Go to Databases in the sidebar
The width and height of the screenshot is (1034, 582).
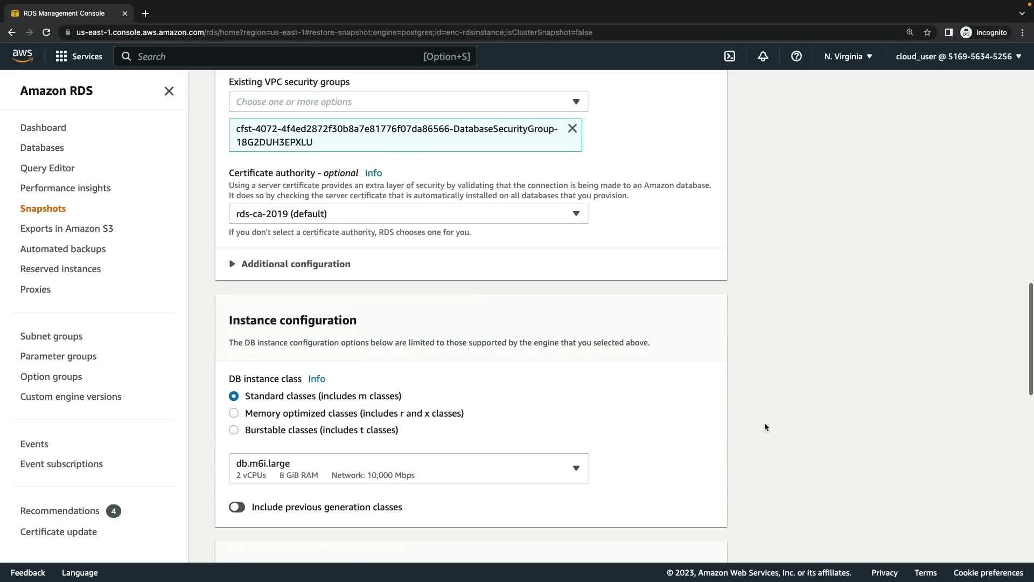click(x=42, y=148)
